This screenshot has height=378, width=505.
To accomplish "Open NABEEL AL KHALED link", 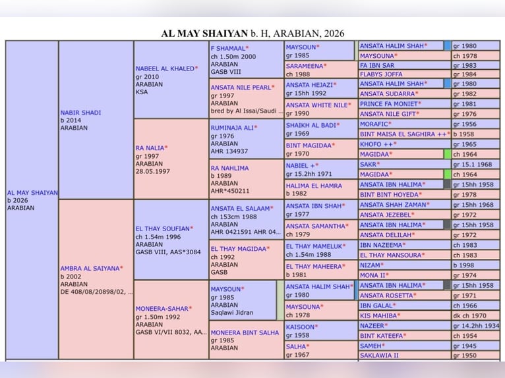I will [x=165, y=68].
